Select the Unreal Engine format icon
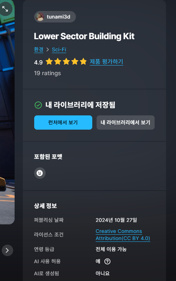 (x=40, y=173)
